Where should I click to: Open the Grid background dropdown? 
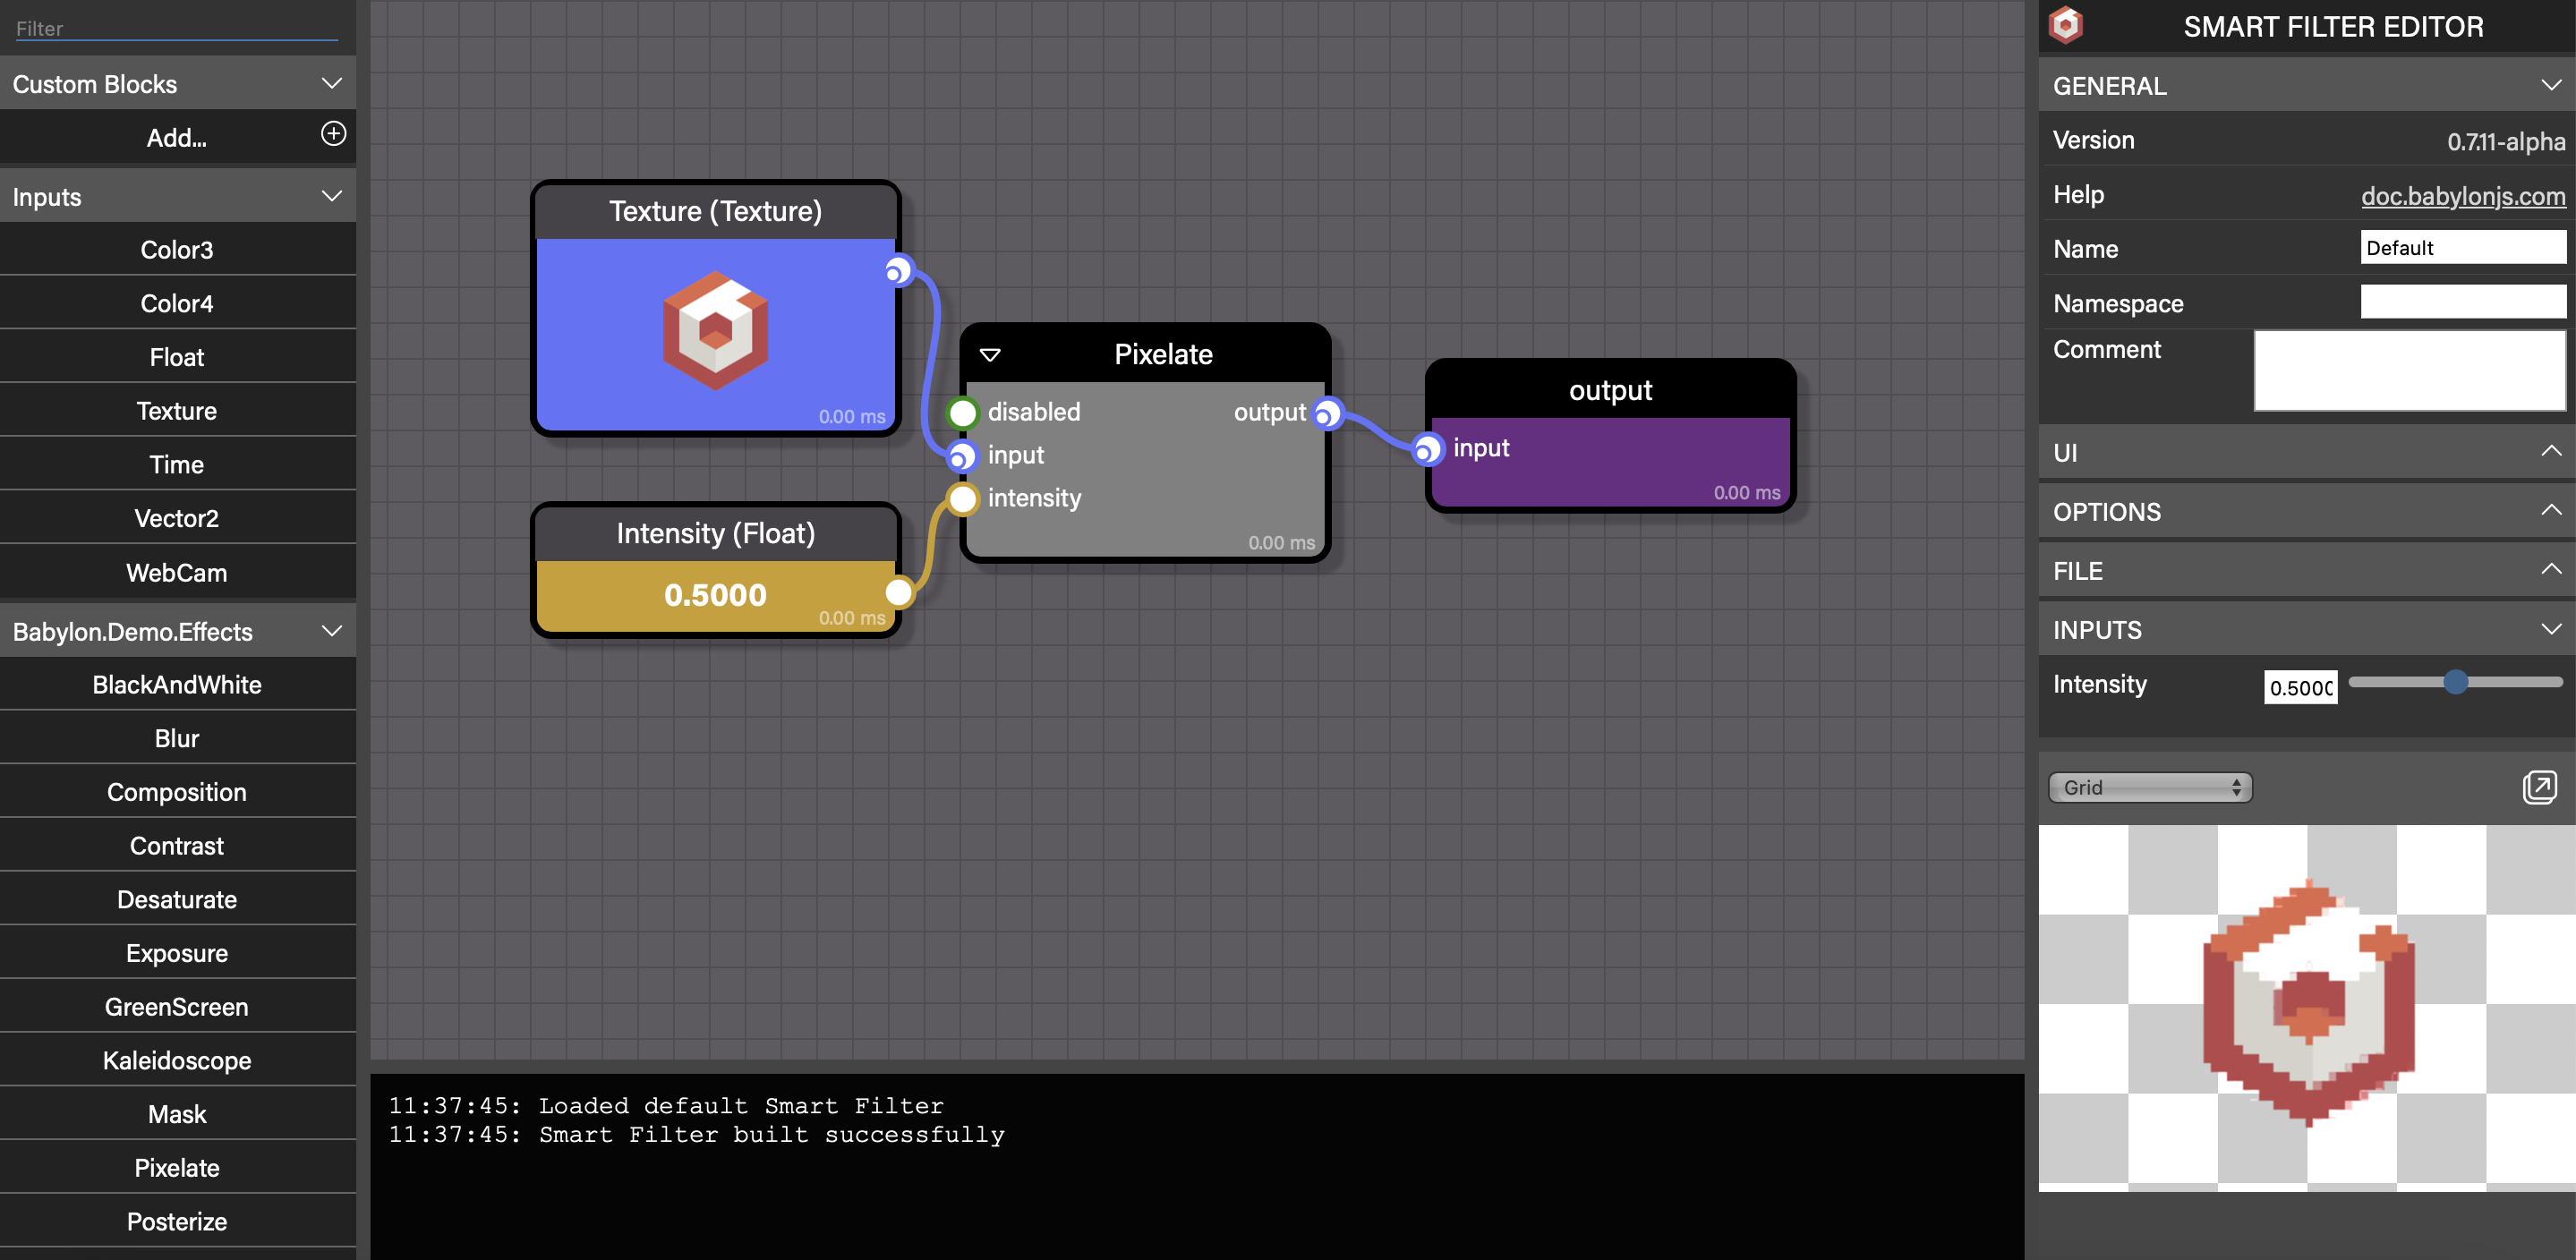click(x=2148, y=787)
